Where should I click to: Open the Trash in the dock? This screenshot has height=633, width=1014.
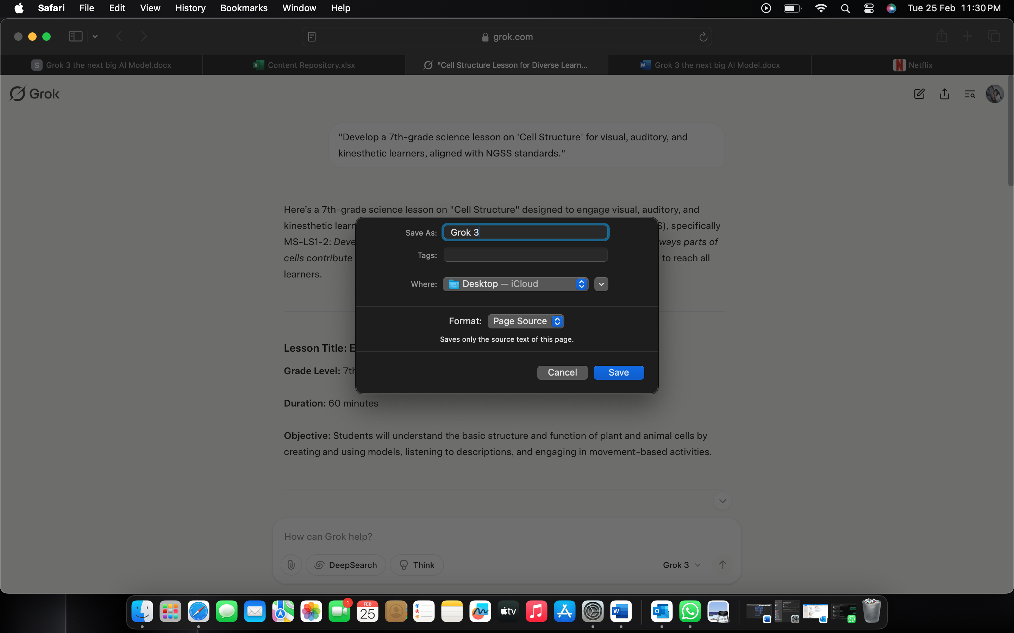coord(871,612)
